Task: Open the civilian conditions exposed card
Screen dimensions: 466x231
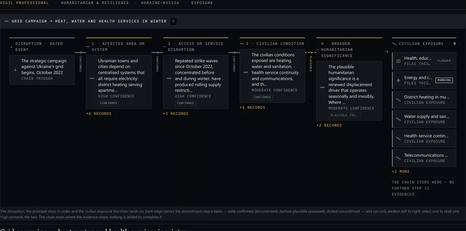Action: pyautogui.click(x=272, y=76)
